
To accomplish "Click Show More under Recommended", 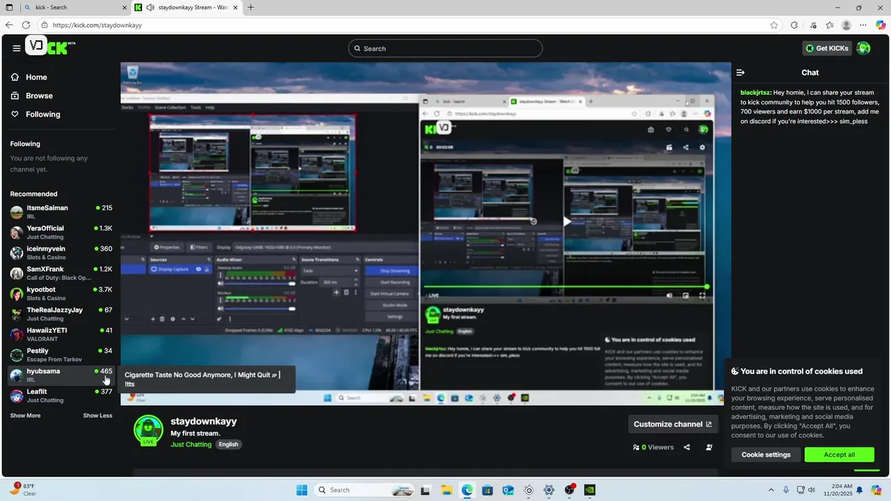I will [x=25, y=415].
